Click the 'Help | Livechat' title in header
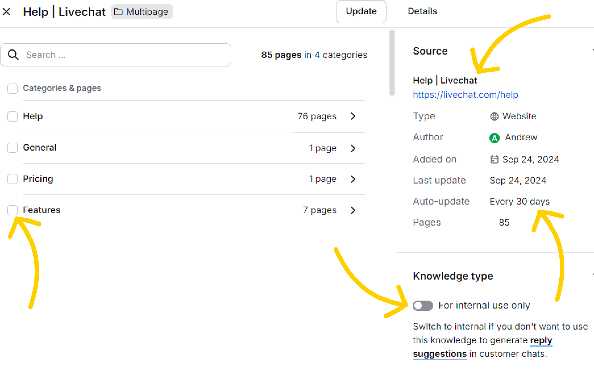 pyautogui.click(x=64, y=12)
